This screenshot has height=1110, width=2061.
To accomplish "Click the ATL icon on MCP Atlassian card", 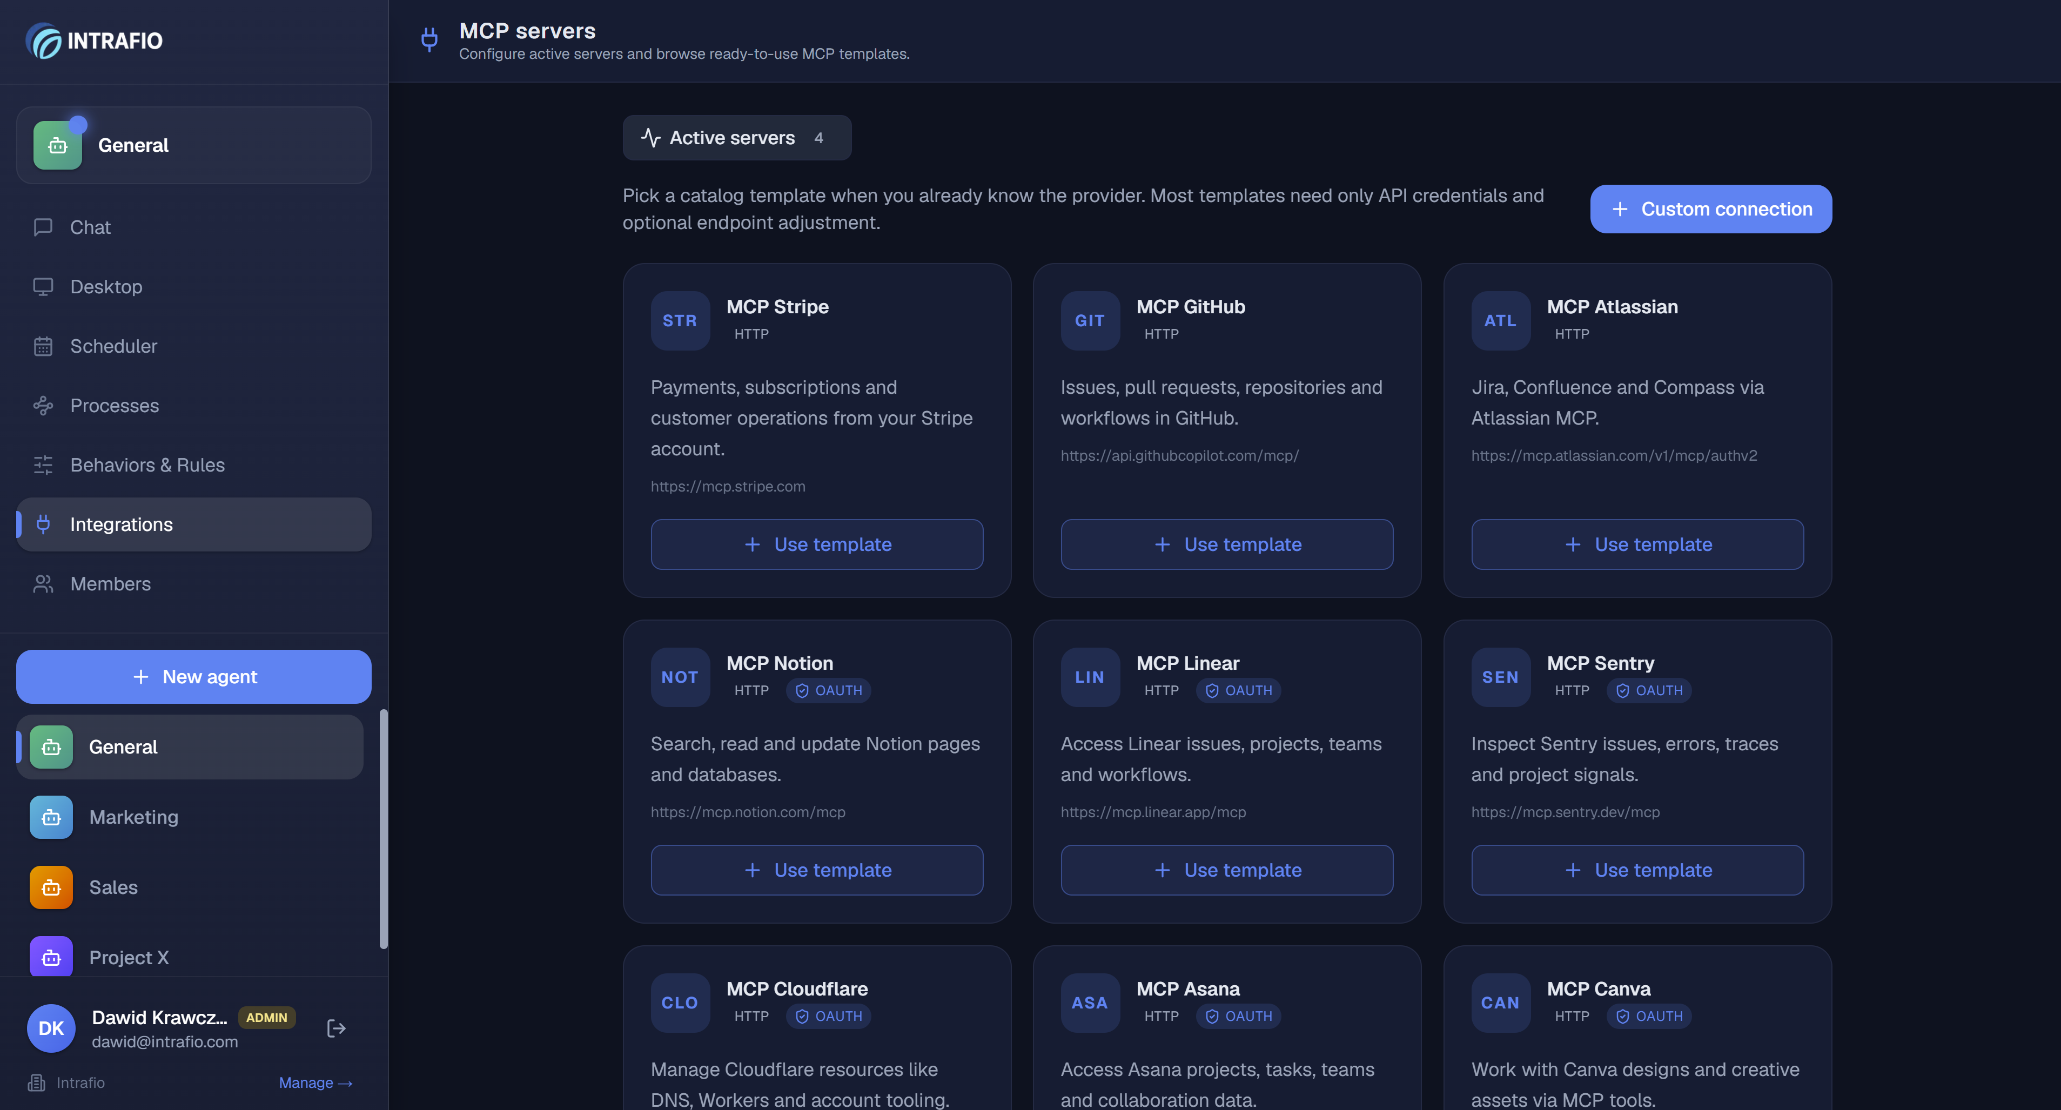I will pyautogui.click(x=1500, y=321).
